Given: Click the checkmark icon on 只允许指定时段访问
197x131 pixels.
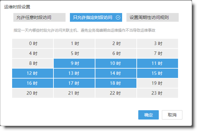Looking at the screenshot, I should tap(118, 17).
